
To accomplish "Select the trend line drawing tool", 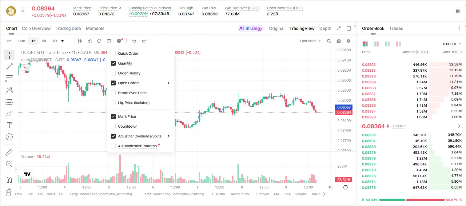I will pyautogui.click(x=9, y=67).
